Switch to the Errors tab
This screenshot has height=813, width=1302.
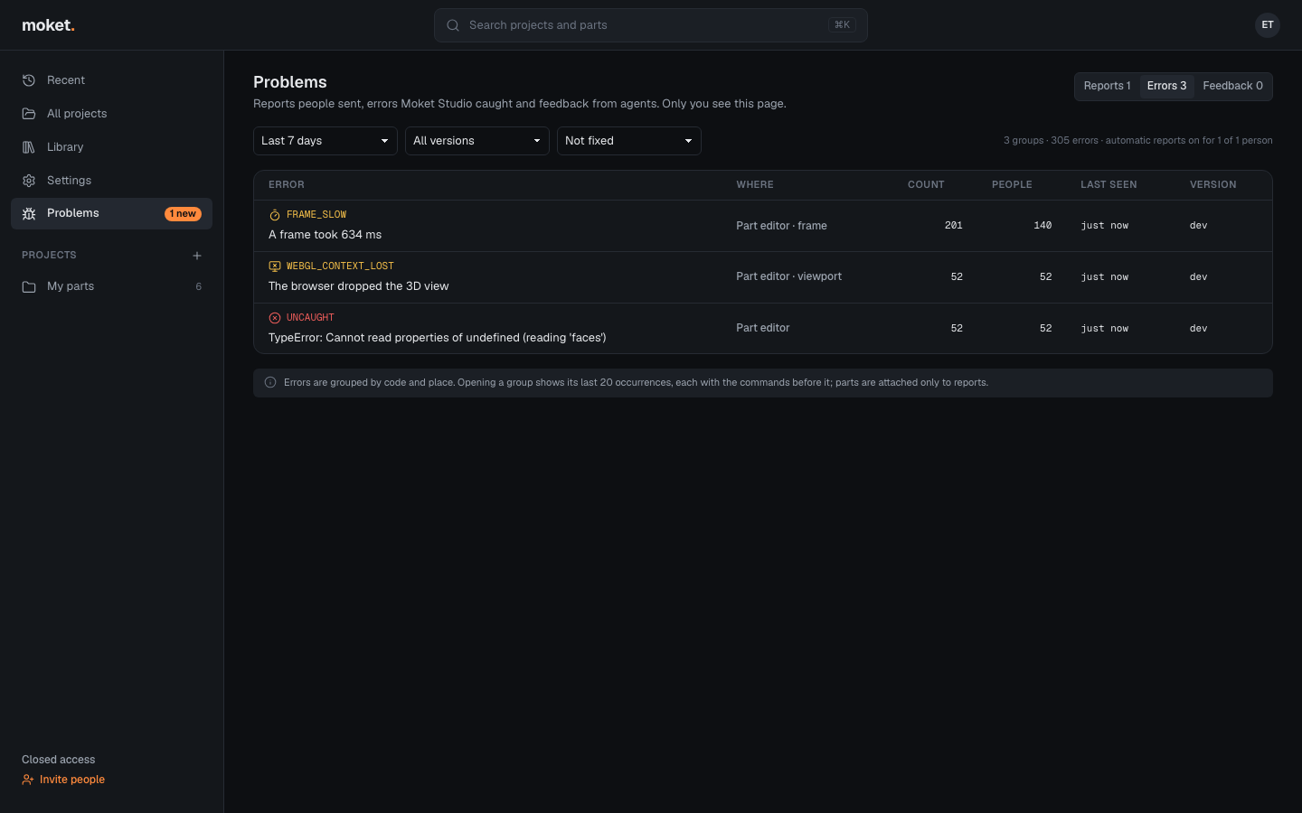(1166, 86)
